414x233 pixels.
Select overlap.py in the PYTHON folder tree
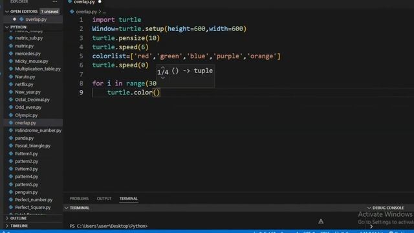point(25,123)
